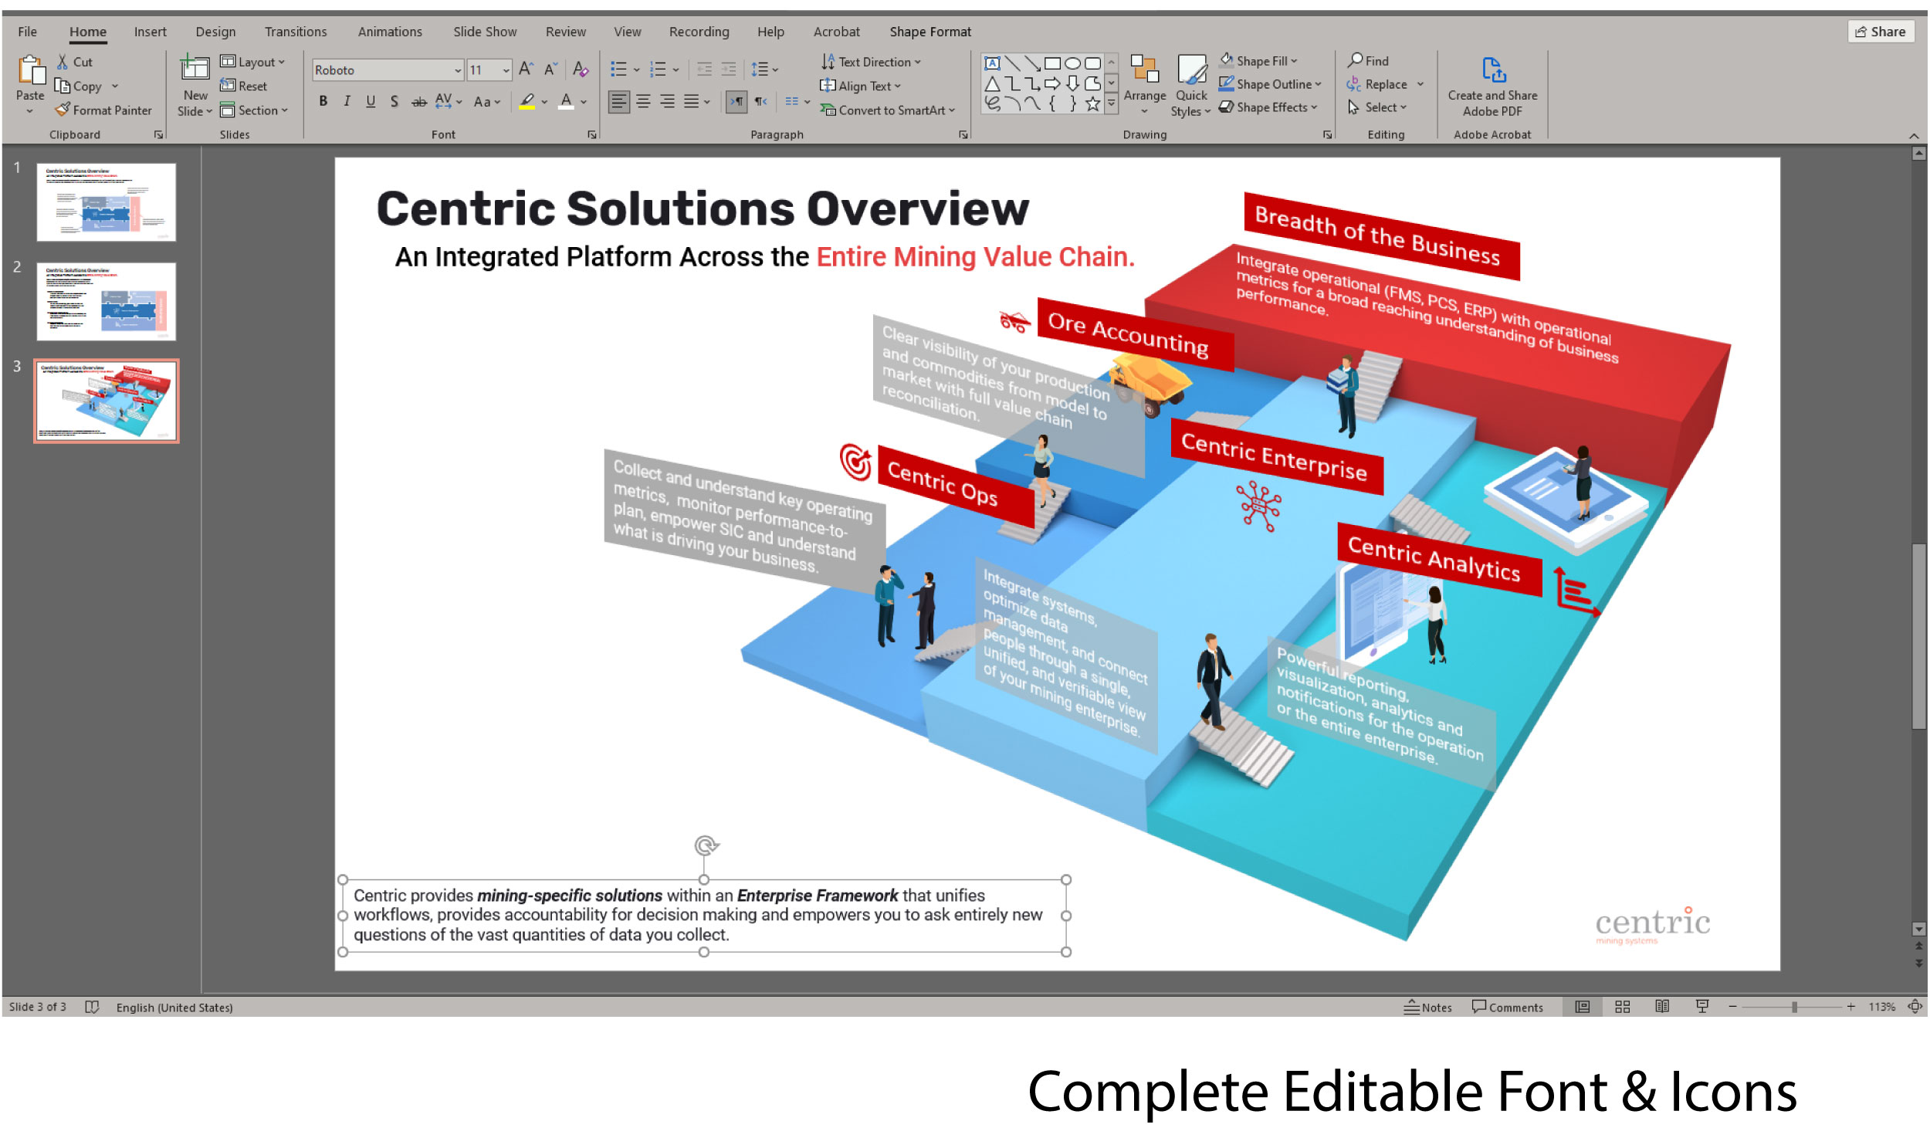Toggle italic formatting
Image resolution: width=1930 pixels, height=1138 pixels.
click(x=347, y=101)
